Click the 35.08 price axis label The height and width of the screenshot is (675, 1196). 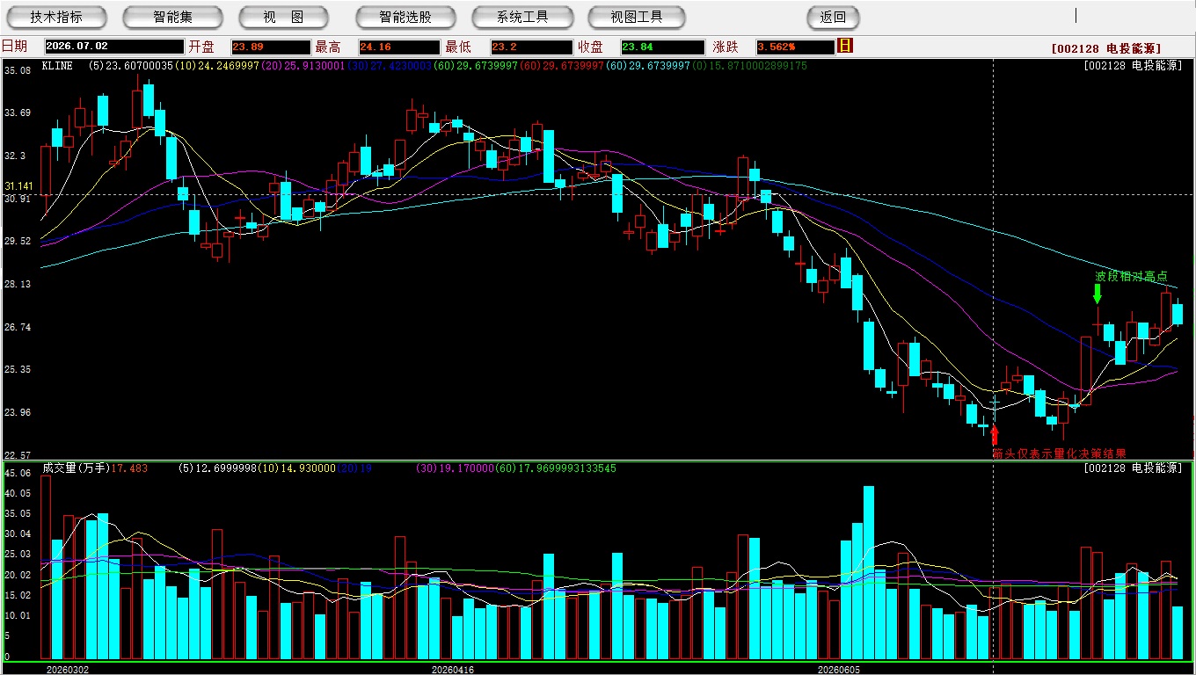tap(17, 70)
